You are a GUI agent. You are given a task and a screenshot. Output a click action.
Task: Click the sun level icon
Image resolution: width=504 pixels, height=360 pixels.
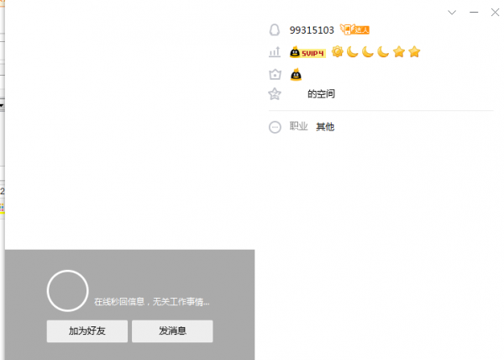coord(338,52)
